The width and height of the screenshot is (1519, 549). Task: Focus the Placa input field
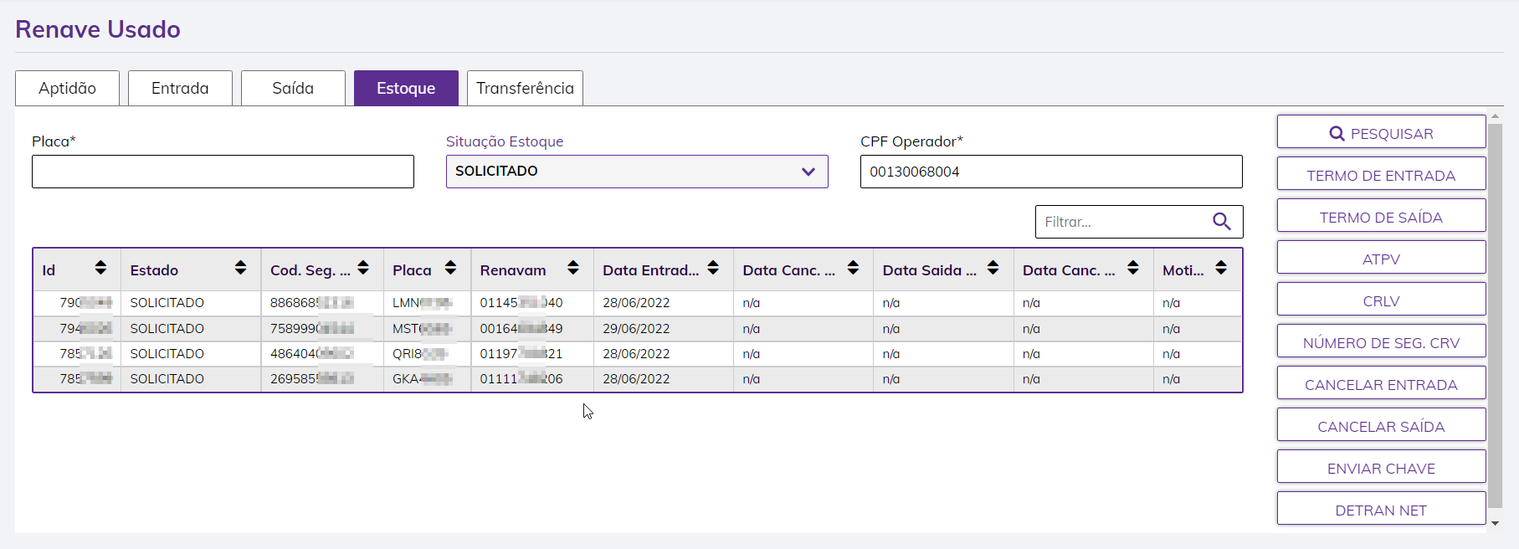[223, 172]
